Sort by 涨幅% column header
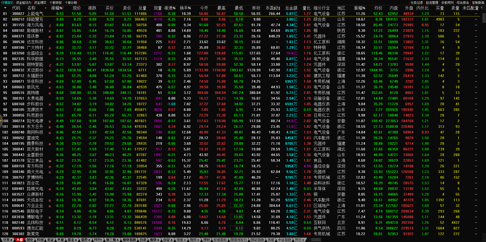Viewport: 486px width, 242px height. point(57,8)
